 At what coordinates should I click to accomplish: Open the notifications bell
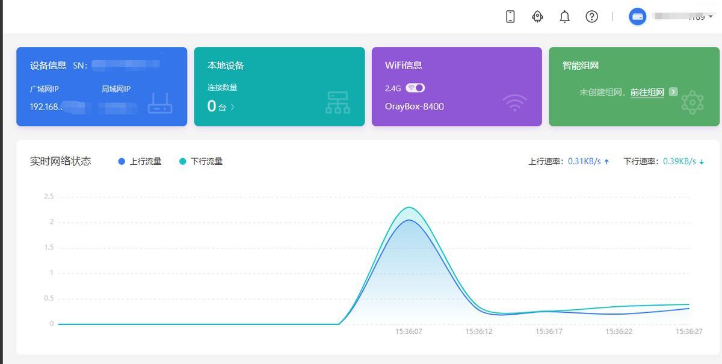pyautogui.click(x=564, y=17)
